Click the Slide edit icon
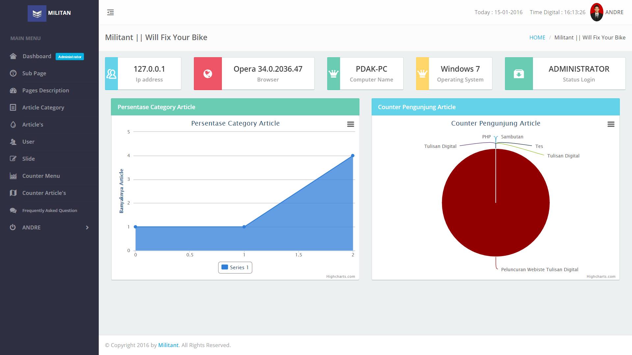 (x=13, y=159)
